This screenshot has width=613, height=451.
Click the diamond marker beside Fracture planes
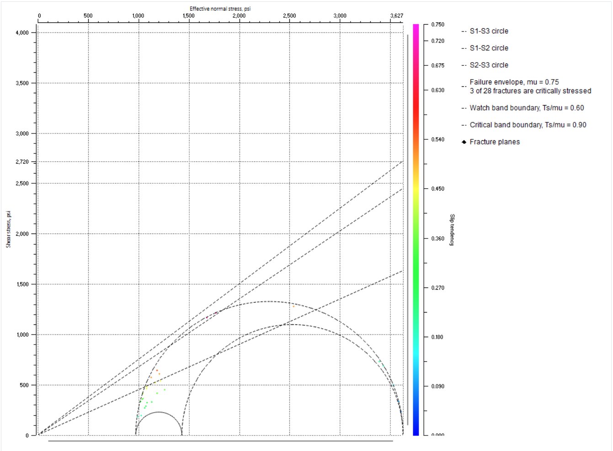tap(464, 142)
